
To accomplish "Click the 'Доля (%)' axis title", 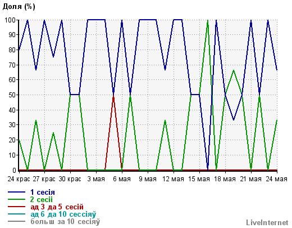I will 19,7.
